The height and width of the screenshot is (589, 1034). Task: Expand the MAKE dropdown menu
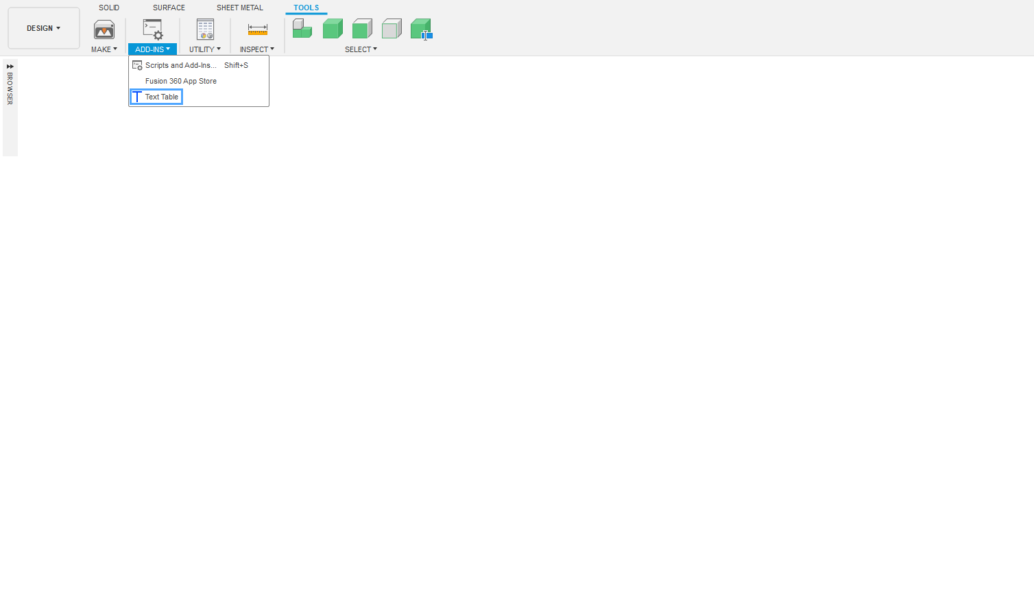104,49
